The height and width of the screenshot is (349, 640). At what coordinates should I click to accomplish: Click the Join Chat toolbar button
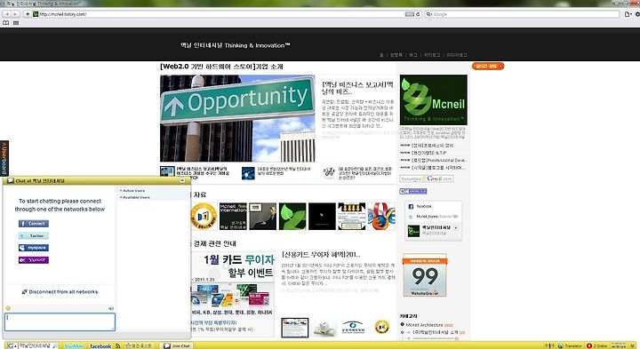[x=177, y=345]
